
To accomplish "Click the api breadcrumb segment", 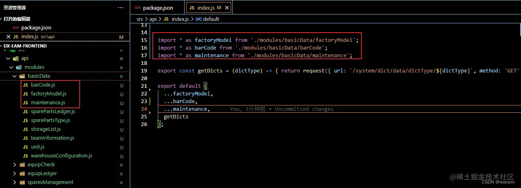I will tap(154, 19).
